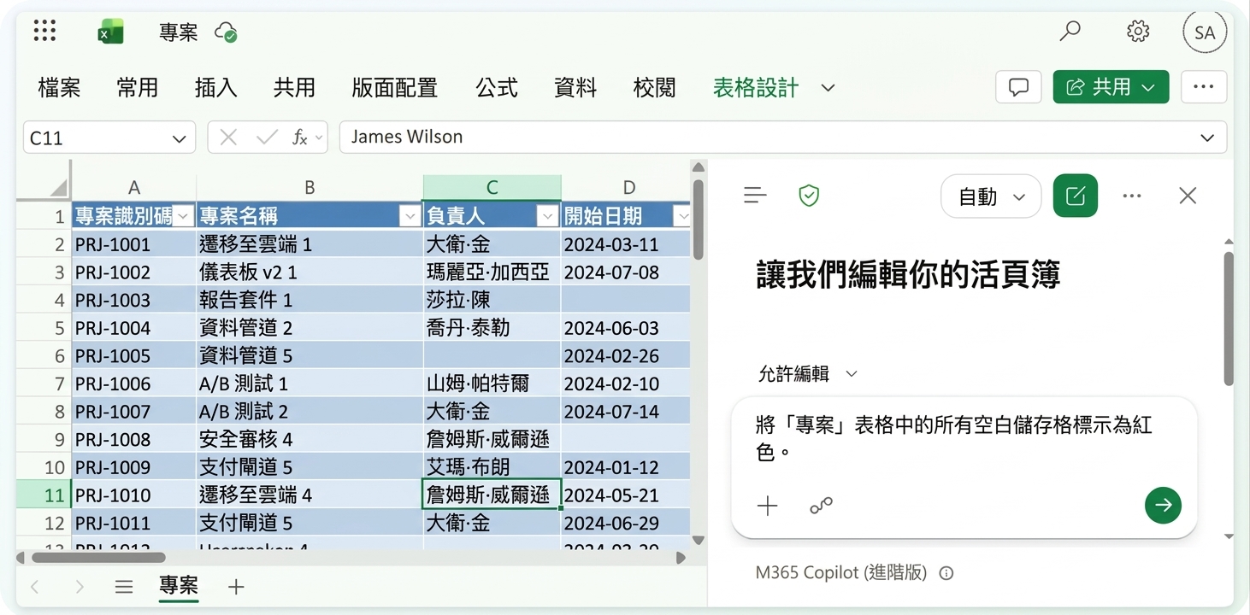Open the app launcher grid icon
Viewport: 1250px width, 615px height.
pyautogui.click(x=44, y=32)
